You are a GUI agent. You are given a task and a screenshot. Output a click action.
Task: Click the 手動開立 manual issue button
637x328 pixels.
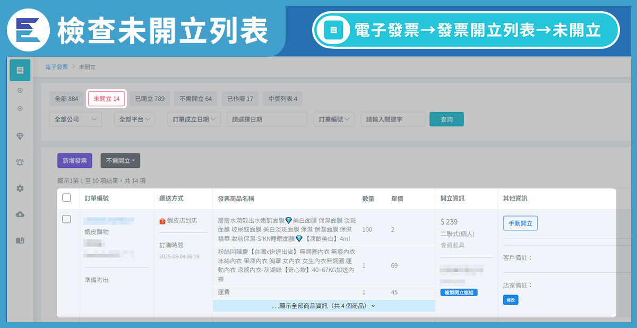pos(520,223)
